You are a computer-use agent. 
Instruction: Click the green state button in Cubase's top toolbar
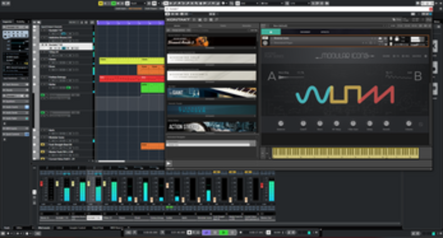point(114,3)
